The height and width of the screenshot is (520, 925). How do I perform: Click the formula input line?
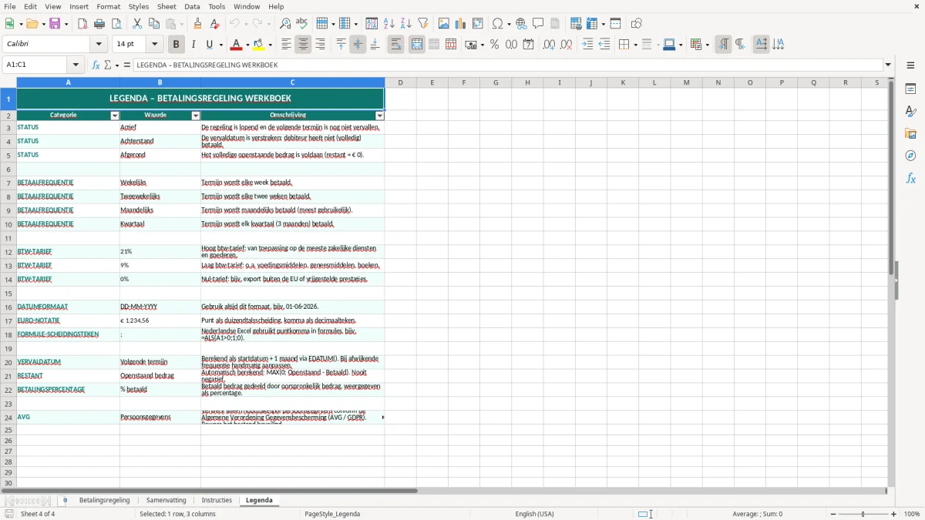point(508,65)
